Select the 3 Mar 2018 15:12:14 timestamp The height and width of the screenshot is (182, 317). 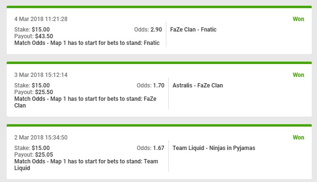(x=41, y=75)
